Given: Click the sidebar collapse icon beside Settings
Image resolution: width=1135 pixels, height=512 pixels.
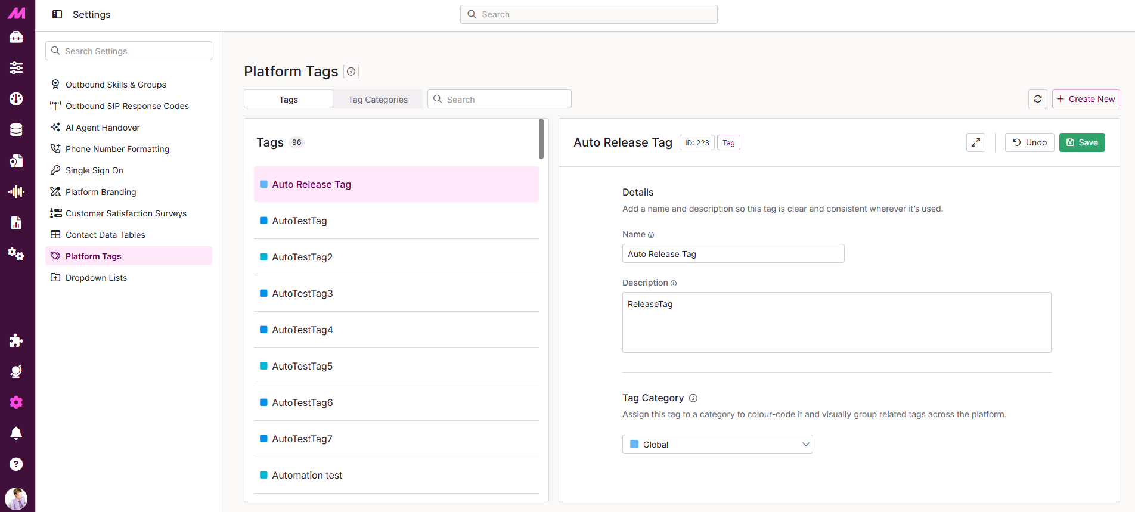Looking at the screenshot, I should click(x=57, y=14).
